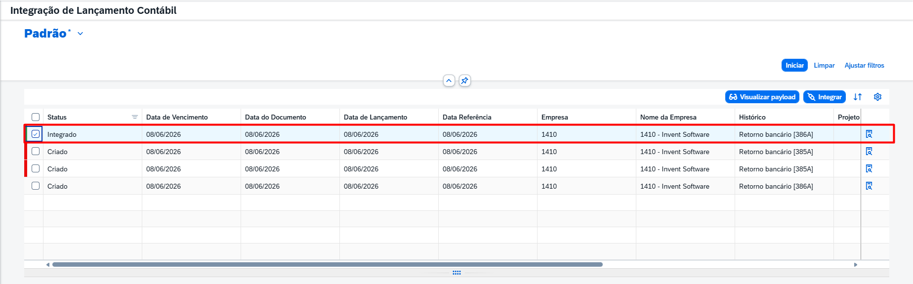Viewport: 913px width, 284px height.
Task: Expand the Padrão variant dropdown
Action: pyautogui.click(x=80, y=34)
